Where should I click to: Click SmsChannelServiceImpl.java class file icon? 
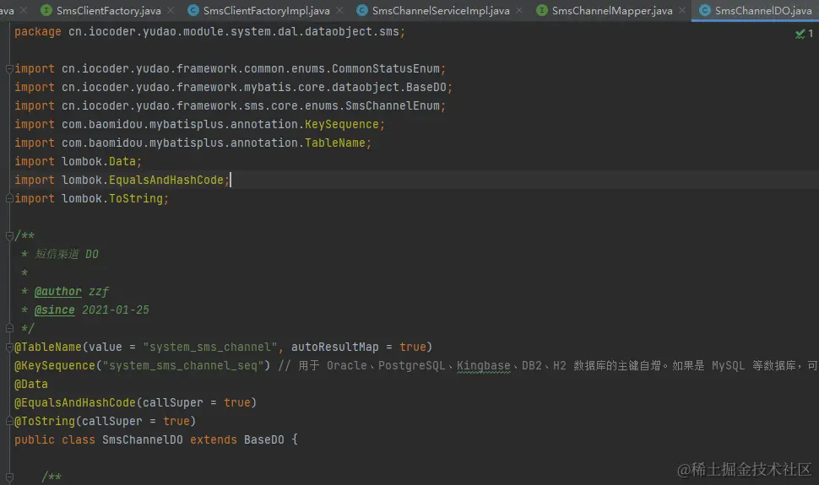tap(362, 10)
